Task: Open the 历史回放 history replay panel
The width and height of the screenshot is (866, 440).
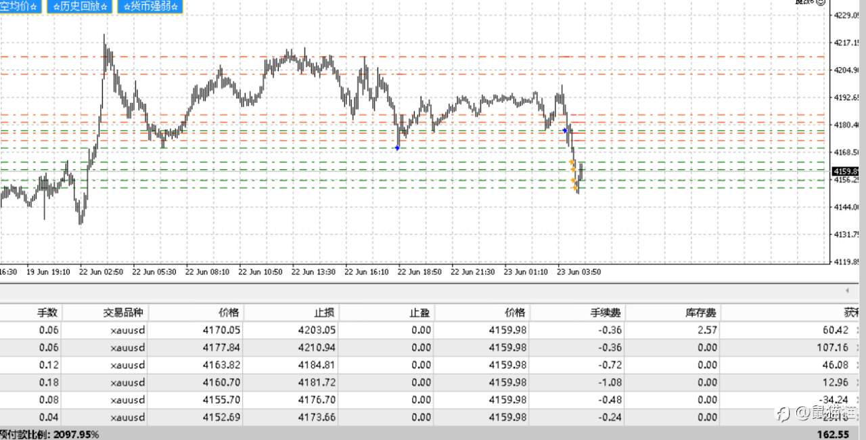Action: coord(78,6)
